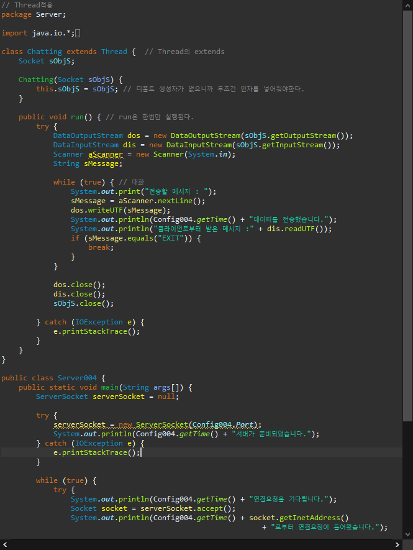413x550 pixels.
Task: Click the '// Thread의 extends' comment
Action: (x=184, y=52)
